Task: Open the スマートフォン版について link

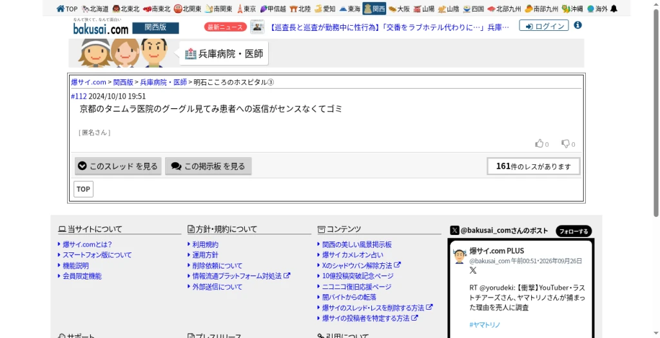Action: (x=97, y=255)
